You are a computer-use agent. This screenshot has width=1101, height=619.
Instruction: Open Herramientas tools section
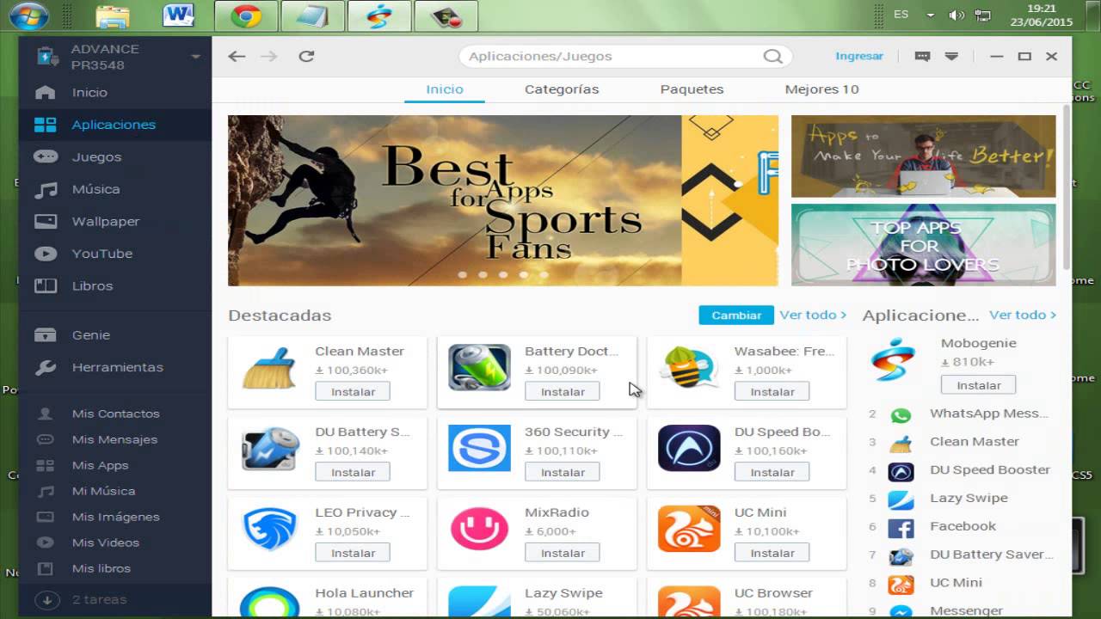coord(117,367)
